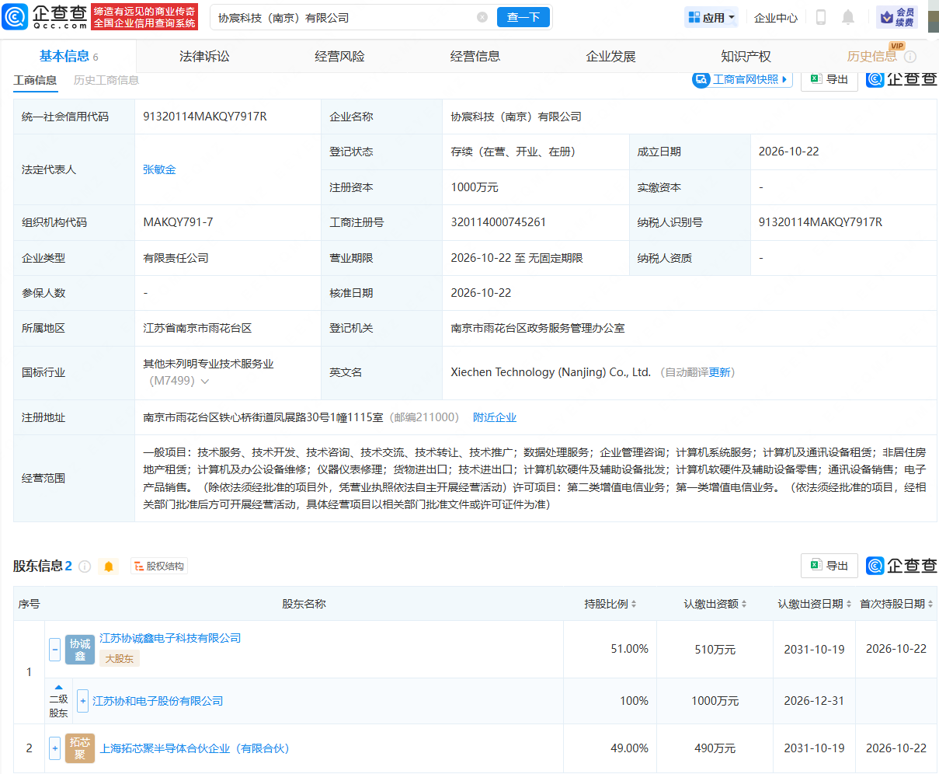Open 江苏协诚鑫电子科技有限公司 link
This screenshot has width=939, height=774.
point(170,638)
